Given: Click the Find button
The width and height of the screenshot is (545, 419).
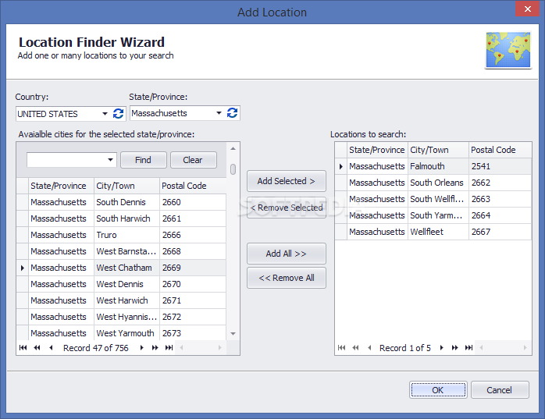Looking at the screenshot, I should click(x=143, y=160).
